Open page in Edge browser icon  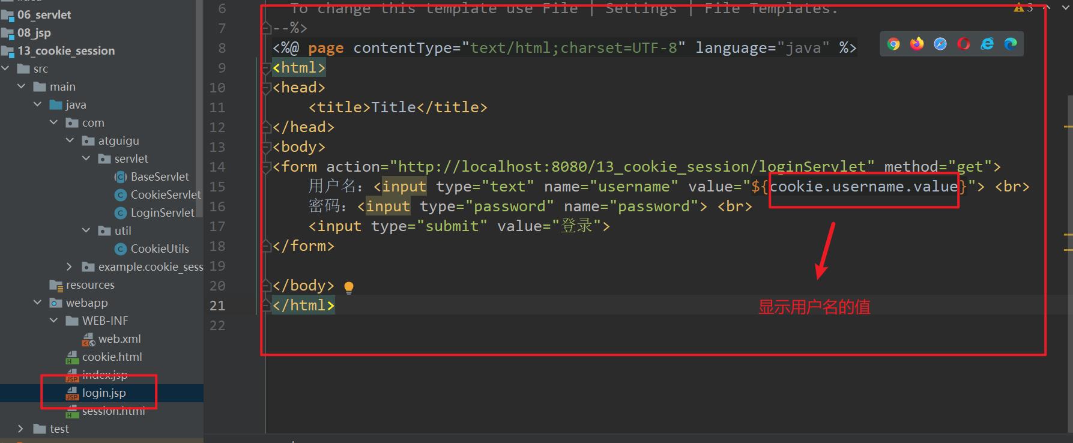click(1011, 44)
